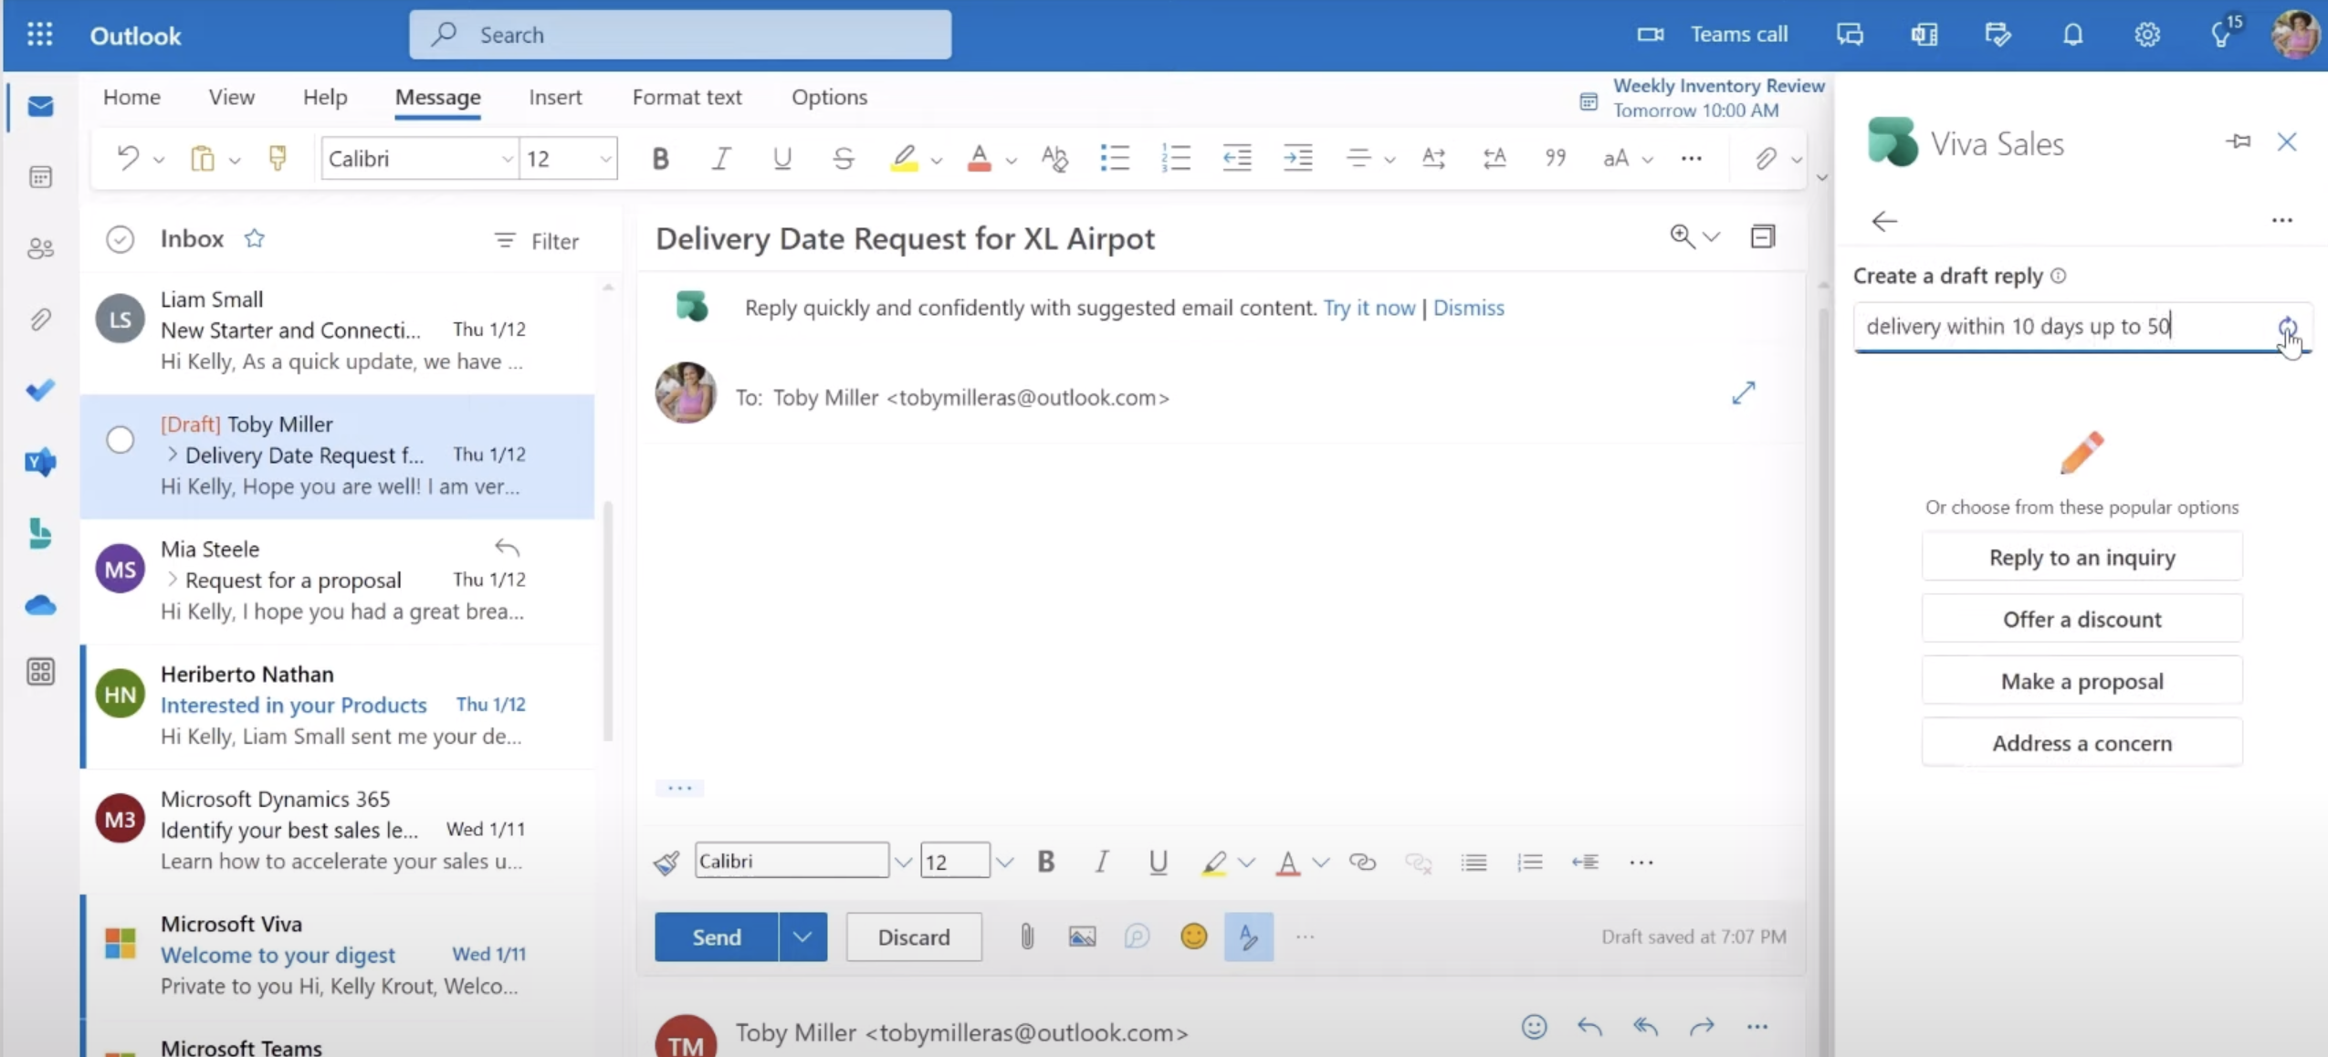The height and width of the screenshot is (1057, 2328).
Task: Click the Paste clipboard icon
Action: point(202,158)
